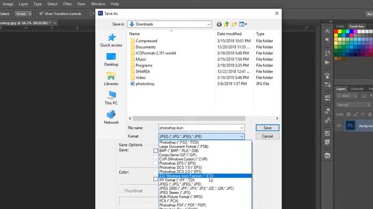Toggle Show Transform Controls checkbox
Image resolution: width=373 pixels, height=209 pixels.
click(x=41, y=13)
